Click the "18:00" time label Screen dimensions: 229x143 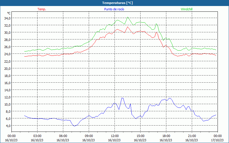click(166, 136)
